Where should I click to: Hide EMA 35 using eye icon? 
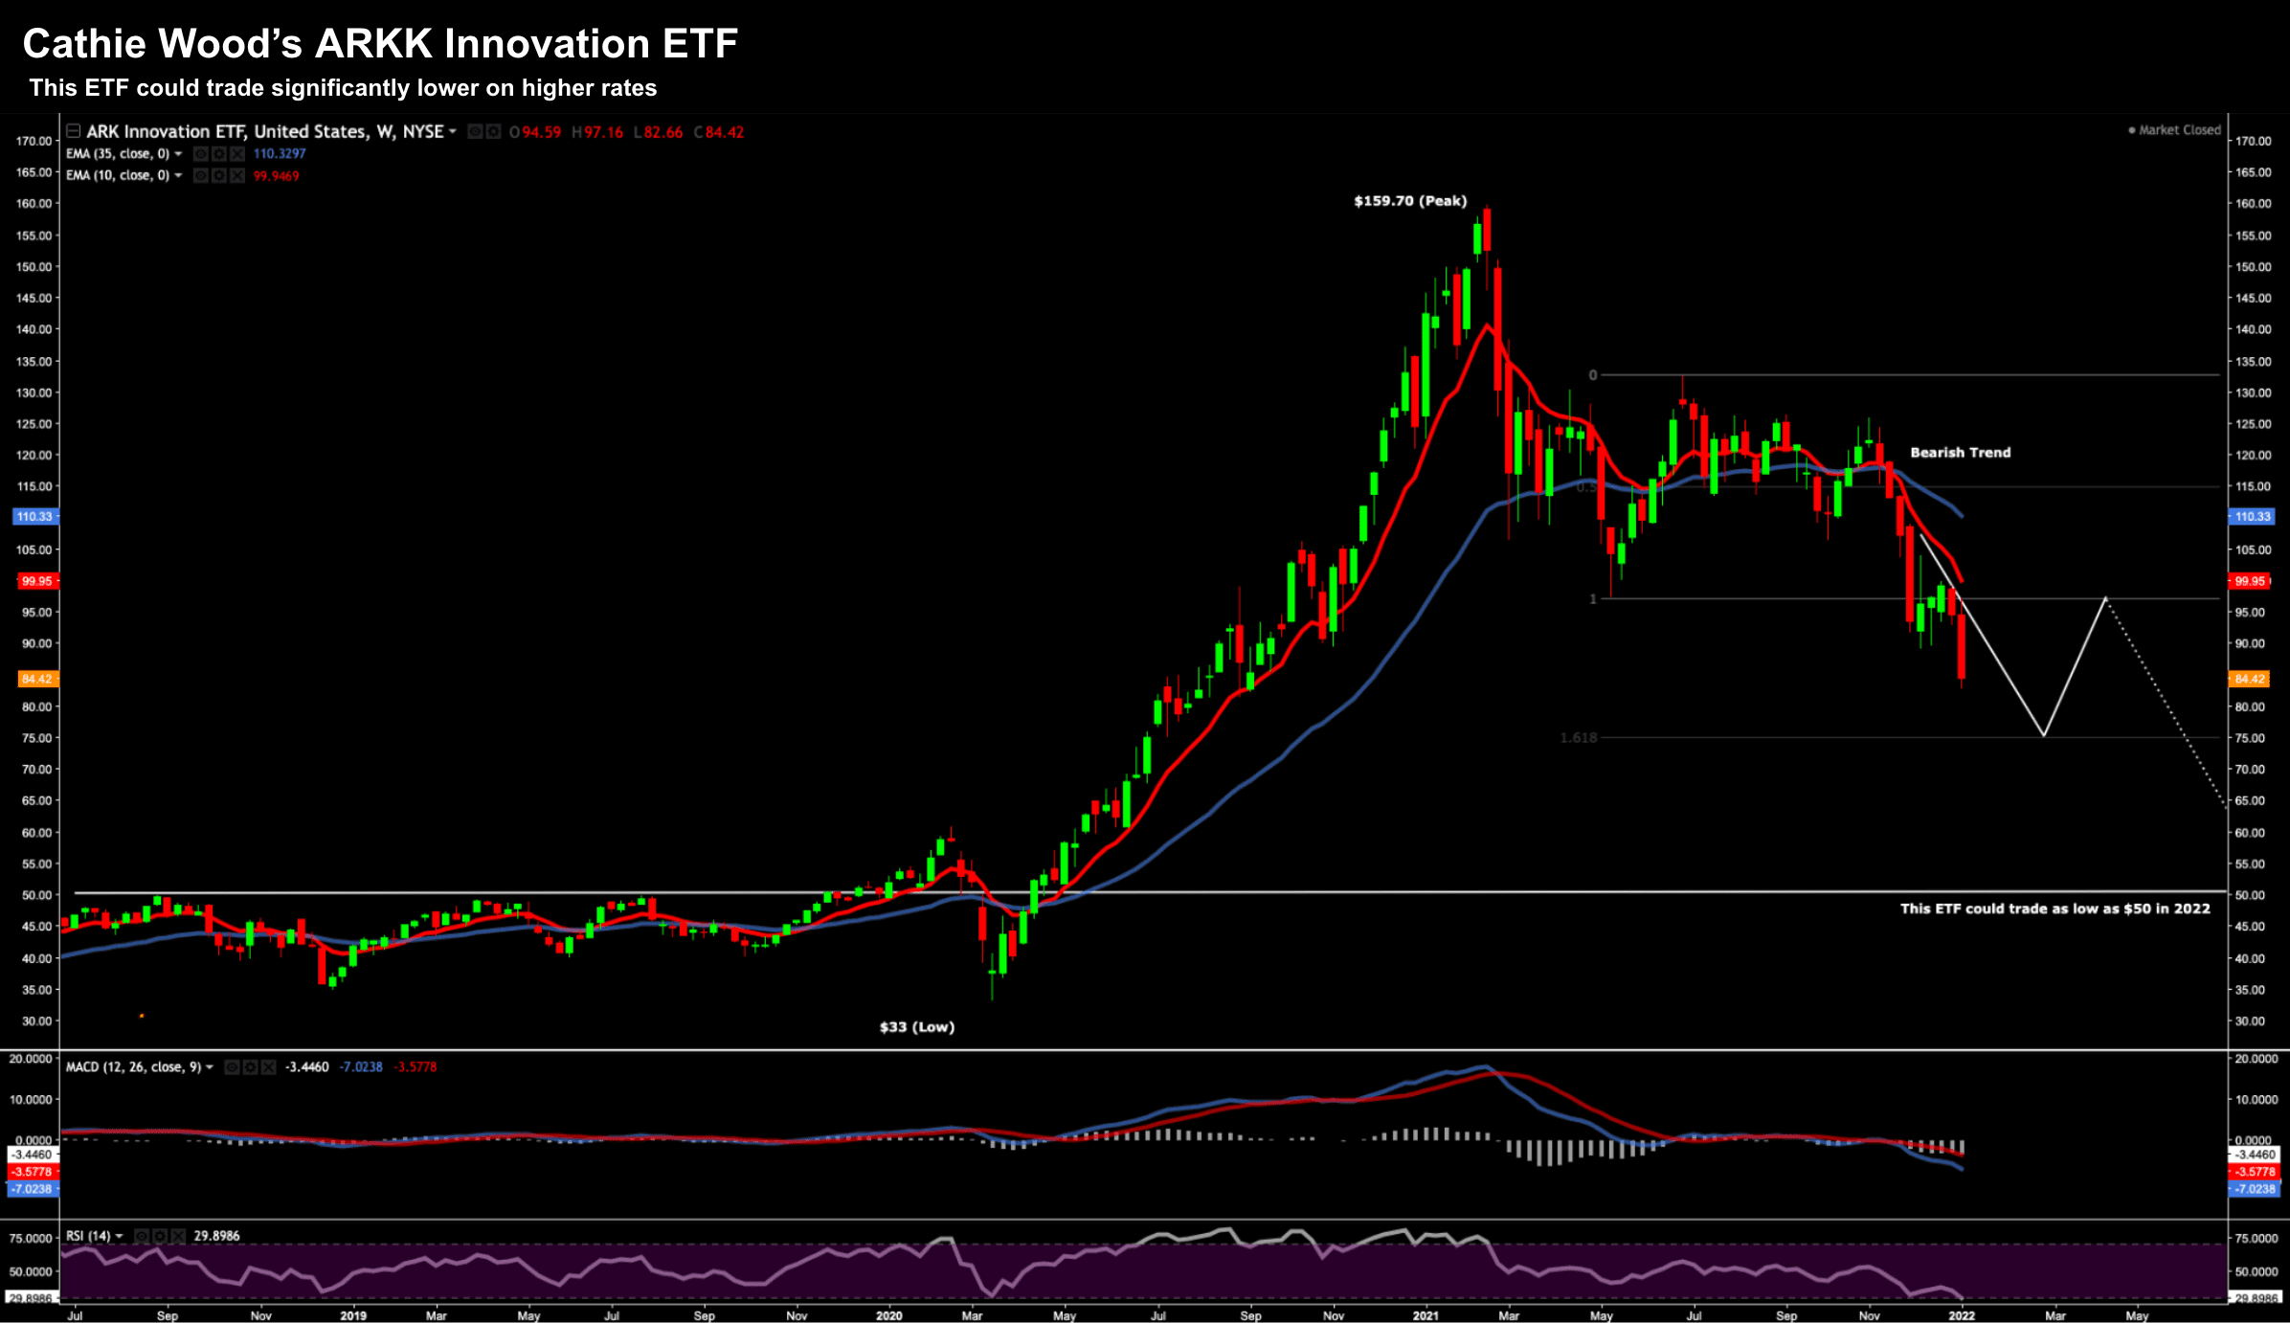coord(201,154)
